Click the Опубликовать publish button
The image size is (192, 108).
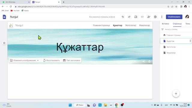coord(174,17)
